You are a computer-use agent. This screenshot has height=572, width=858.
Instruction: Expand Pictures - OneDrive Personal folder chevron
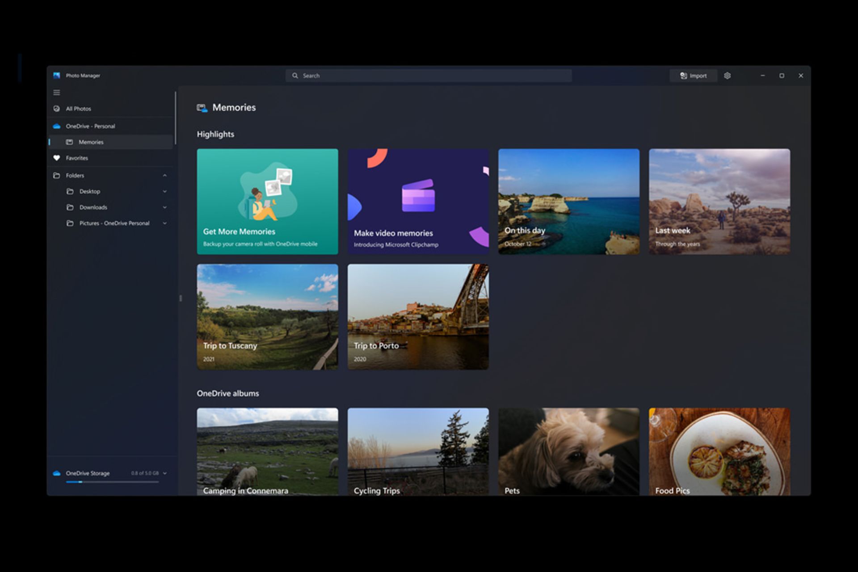(165, 223)
